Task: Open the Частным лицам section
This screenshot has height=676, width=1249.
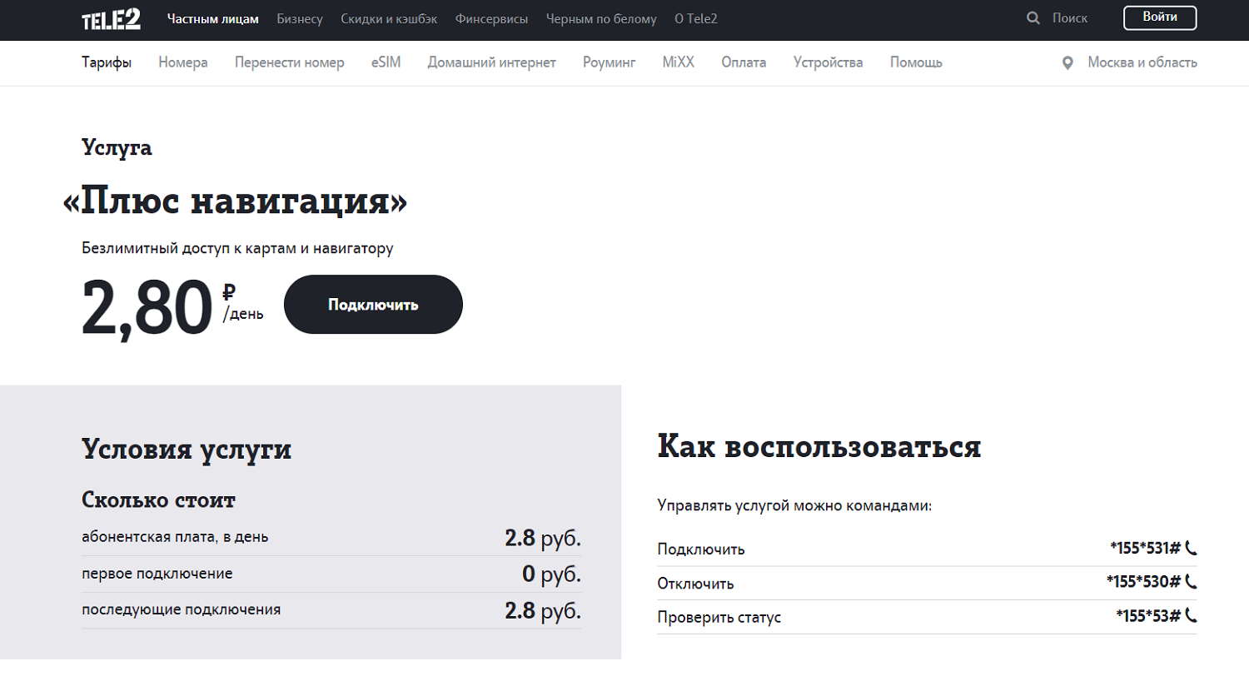Action: coord(213,18)
